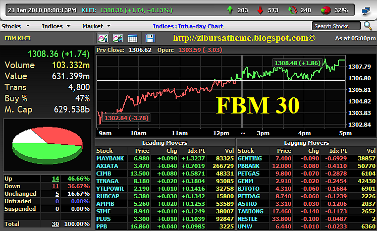Screen dimensions: 377x231
Task: Expand the Market menu arrow
Action: coord(109,26)
